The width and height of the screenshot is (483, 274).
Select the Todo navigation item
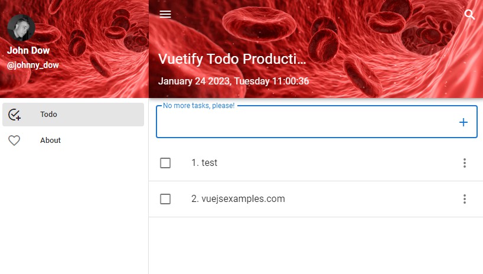tap(73, 115)
